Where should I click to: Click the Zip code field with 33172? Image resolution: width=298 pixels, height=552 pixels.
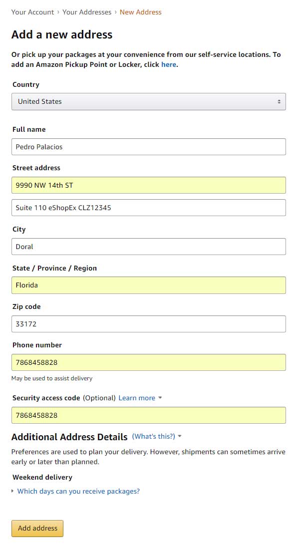(148, 324)
